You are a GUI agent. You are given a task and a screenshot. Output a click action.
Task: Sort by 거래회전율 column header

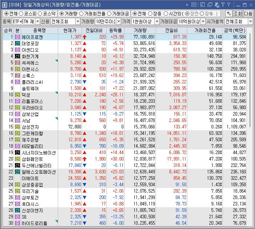click(205, 30)
